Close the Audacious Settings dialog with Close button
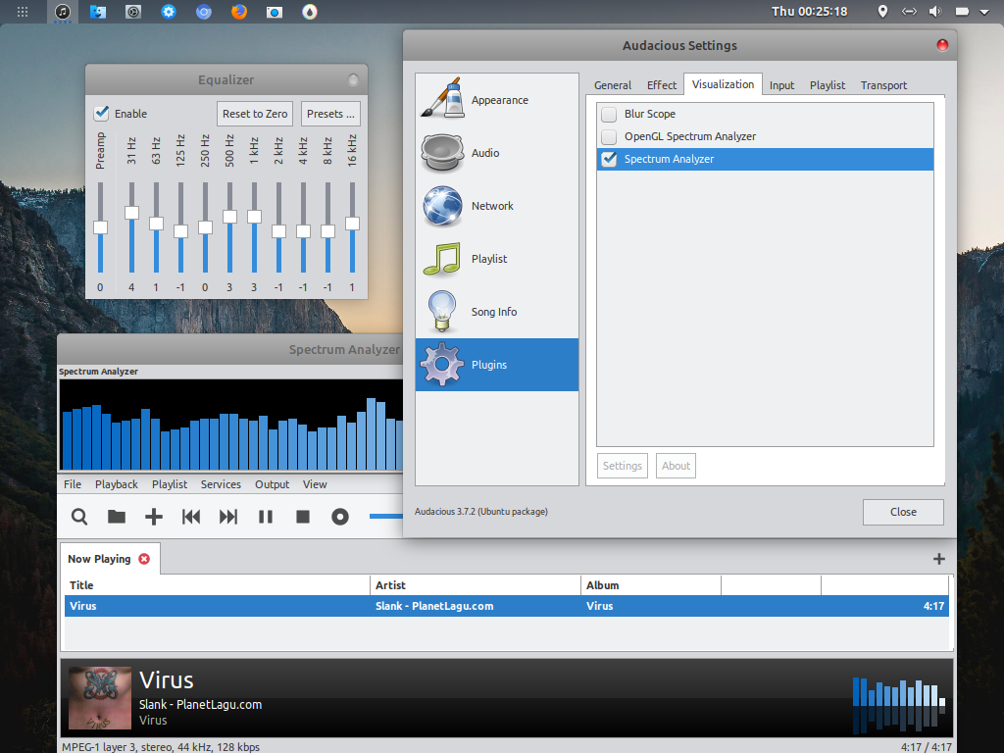This screenshot has width=1004, height=753. click(x=903, y=512)
